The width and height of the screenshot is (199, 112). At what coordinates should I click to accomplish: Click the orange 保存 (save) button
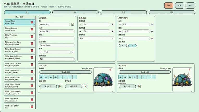click(x=169, y=5)
